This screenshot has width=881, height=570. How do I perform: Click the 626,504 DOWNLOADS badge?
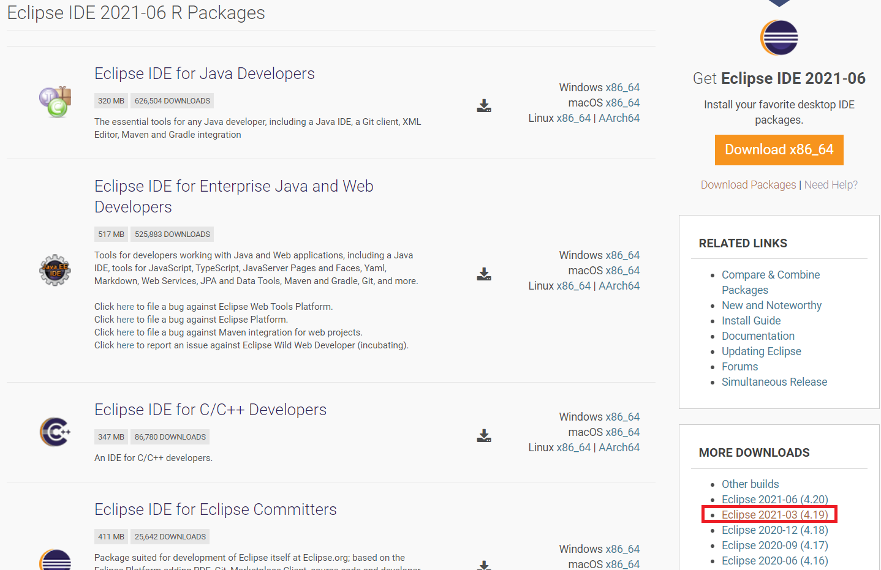(x=172, y=101)
